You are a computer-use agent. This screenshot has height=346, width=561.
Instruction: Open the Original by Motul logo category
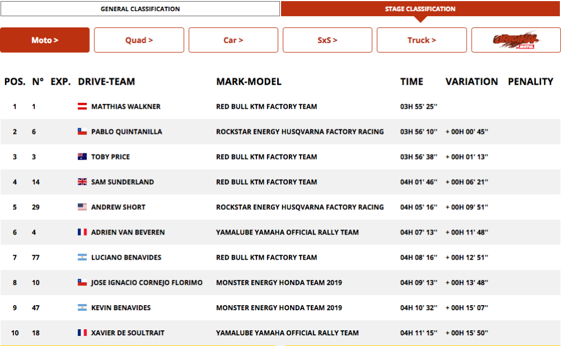(x=516, y=40)
